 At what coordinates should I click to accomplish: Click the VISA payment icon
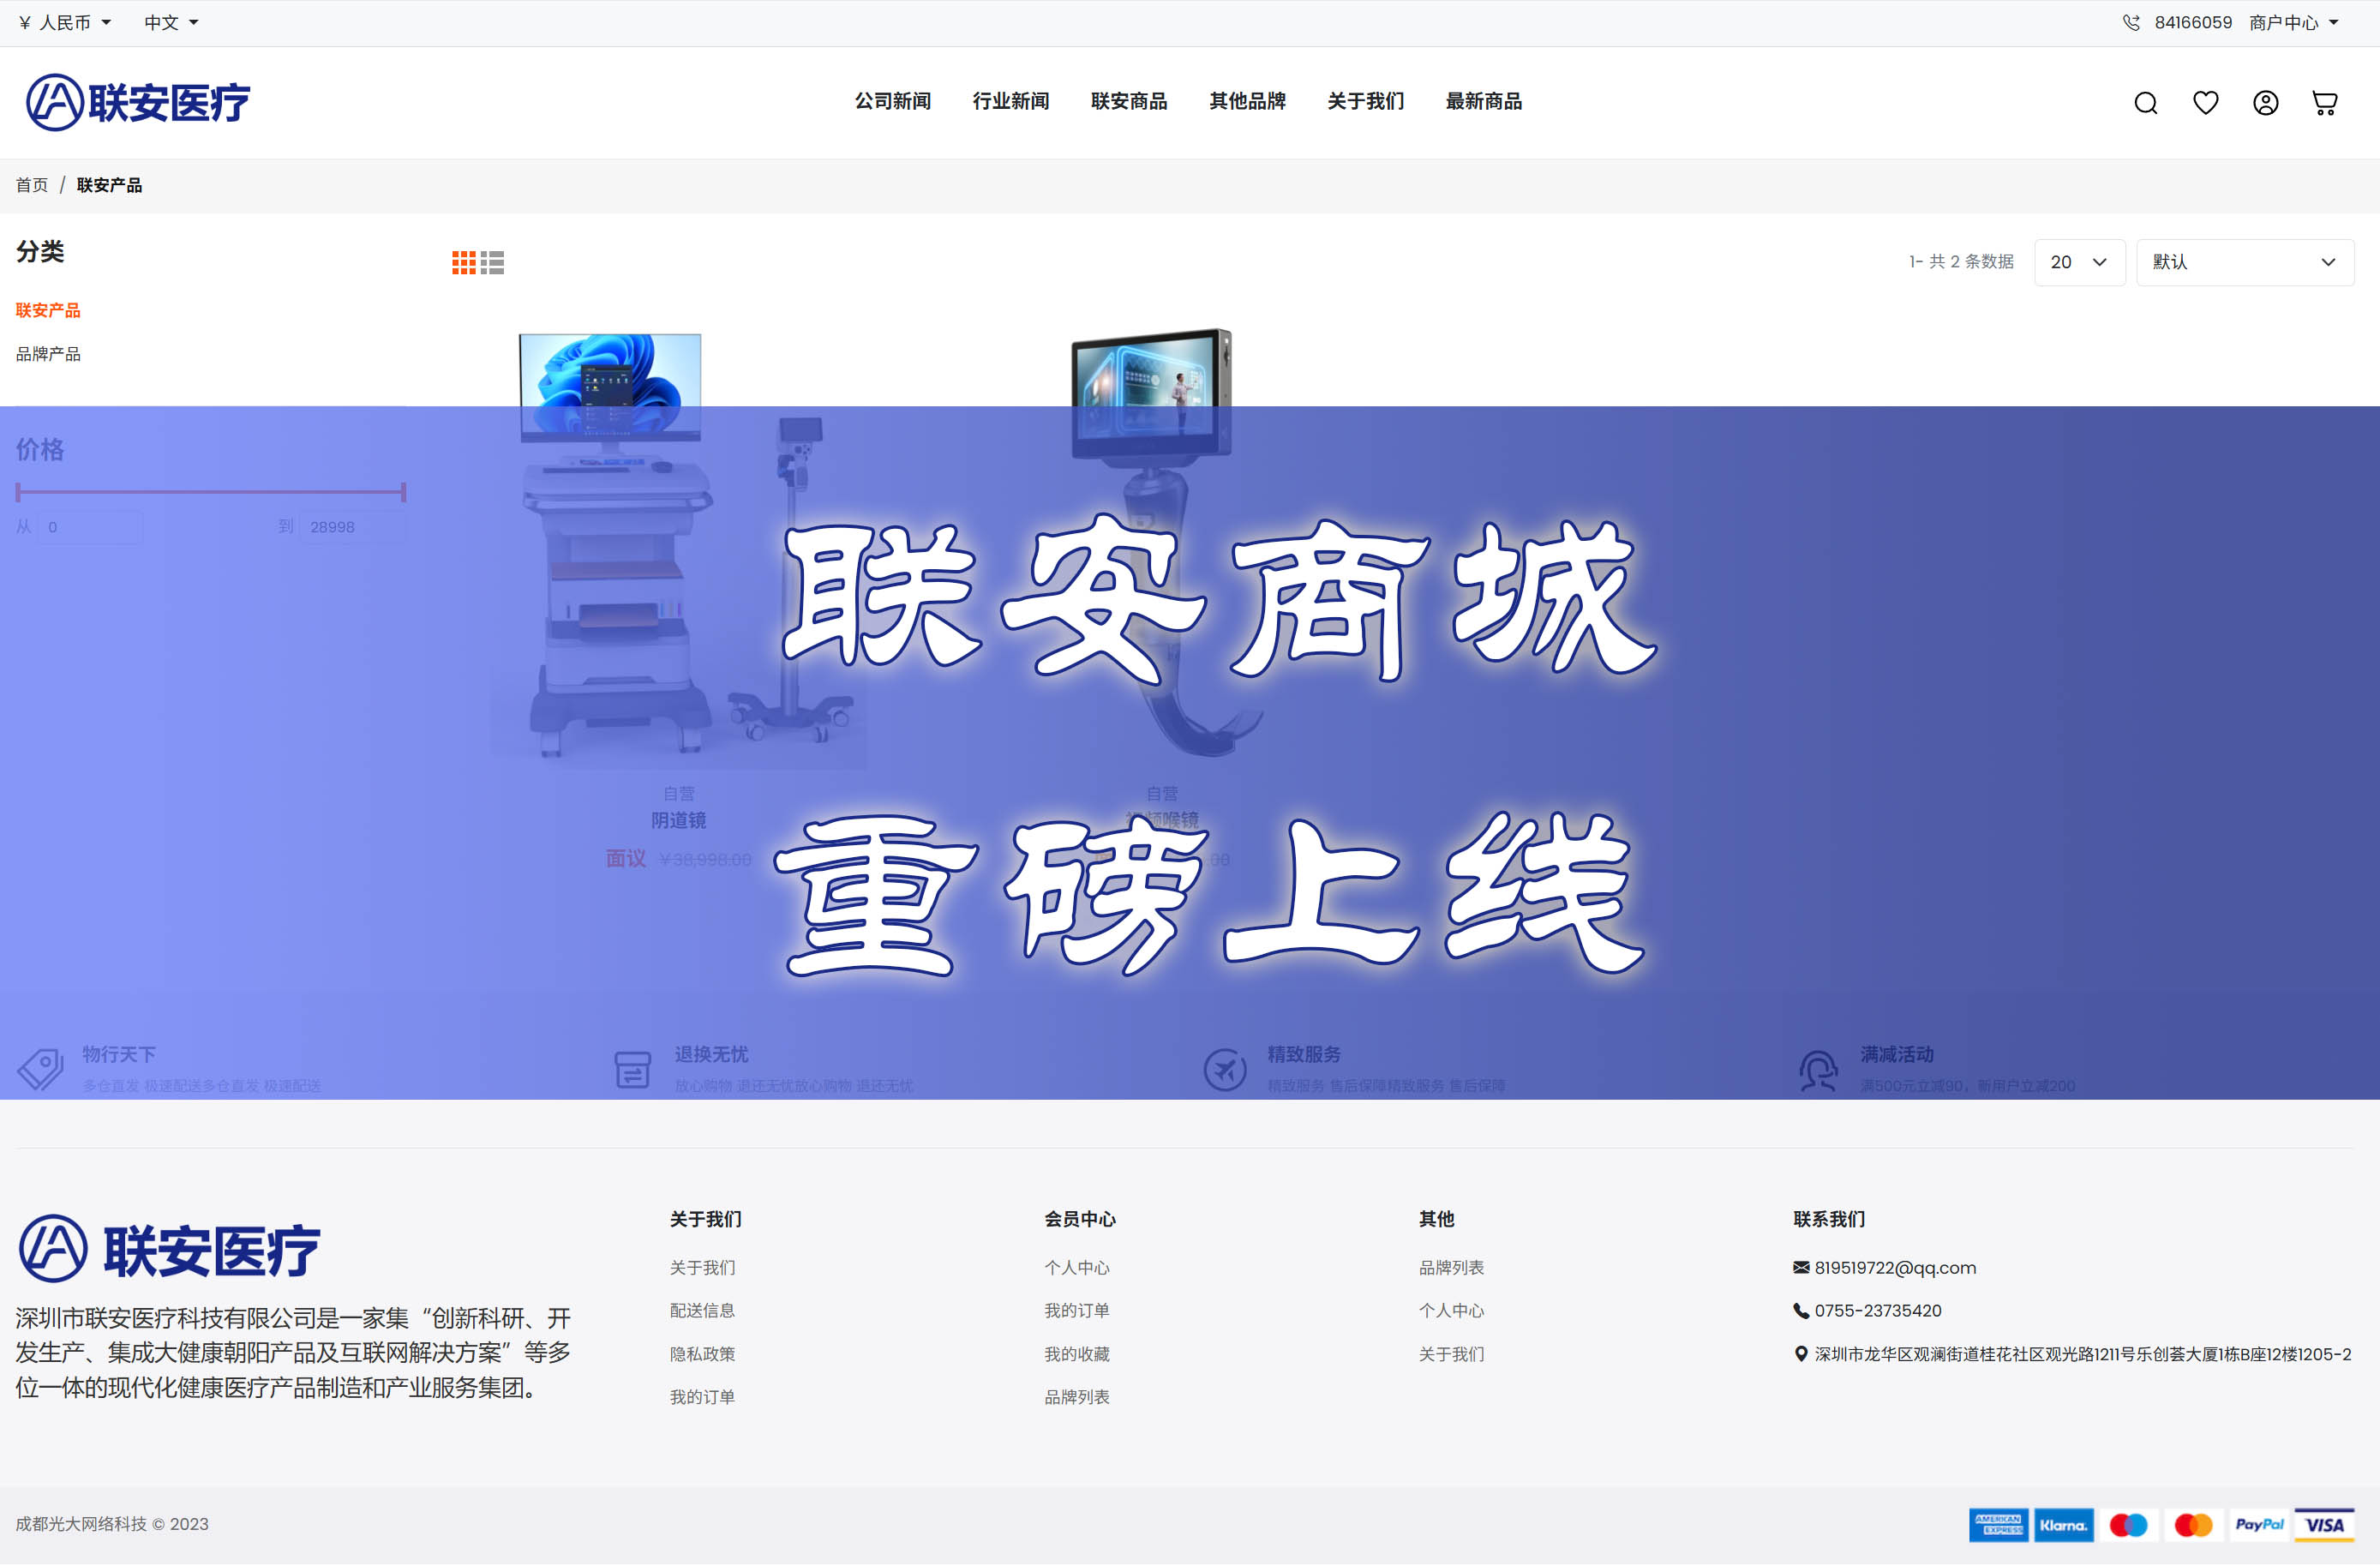click(2324, 1525)
